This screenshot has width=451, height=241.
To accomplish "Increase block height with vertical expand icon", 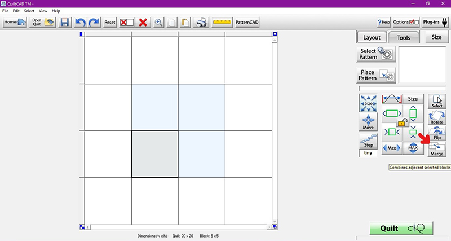I will pyautogui.click(x=413, y=113).
